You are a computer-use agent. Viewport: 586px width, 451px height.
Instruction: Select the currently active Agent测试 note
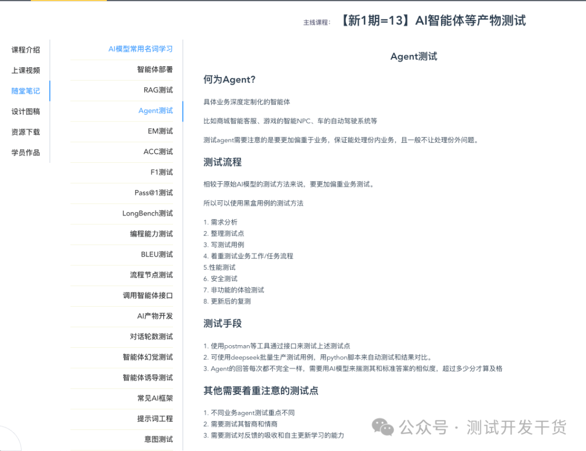(155, 111)
